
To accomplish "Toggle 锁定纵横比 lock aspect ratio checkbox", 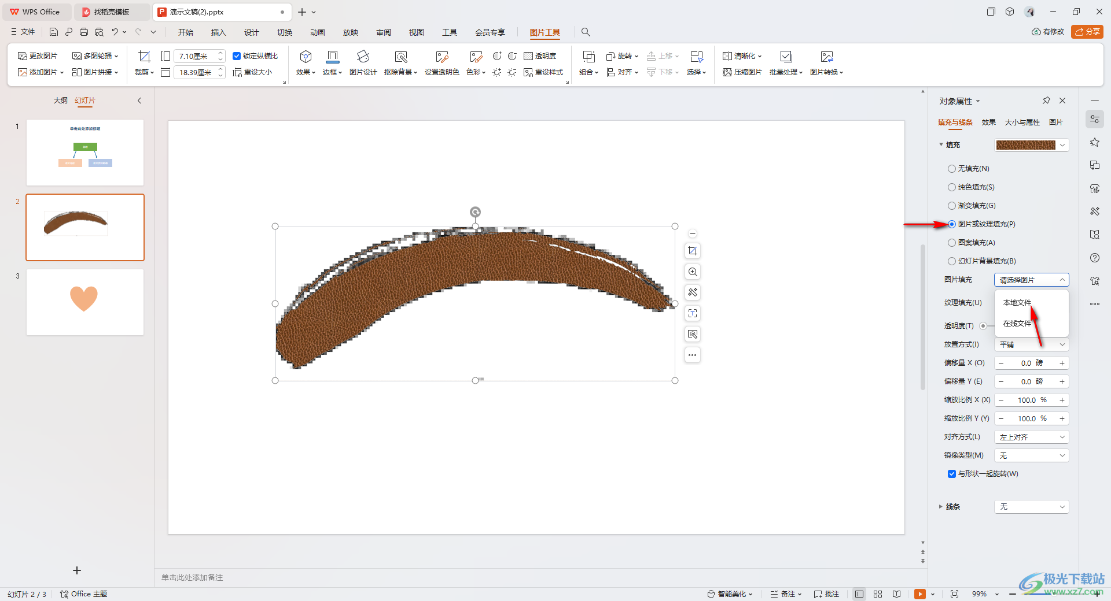I will (237, 56).
